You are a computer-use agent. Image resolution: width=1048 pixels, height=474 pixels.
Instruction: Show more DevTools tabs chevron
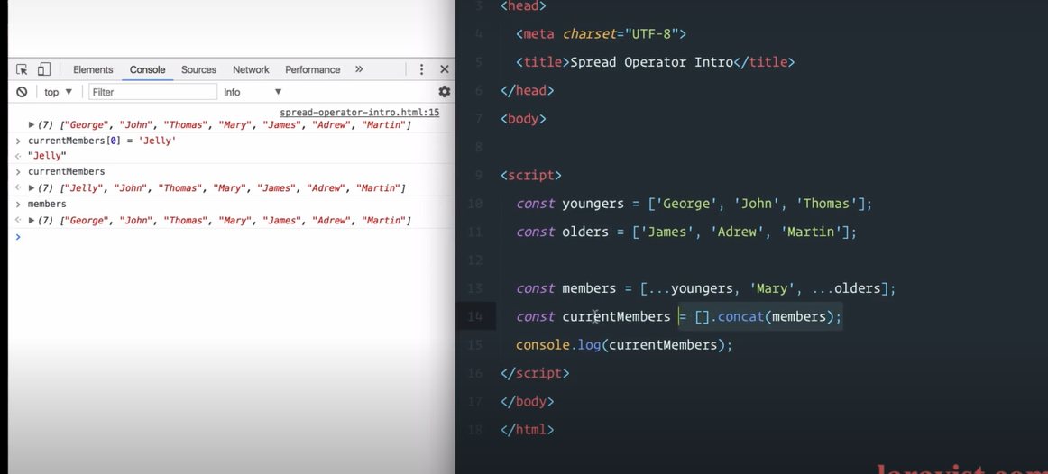coord(359,69)
